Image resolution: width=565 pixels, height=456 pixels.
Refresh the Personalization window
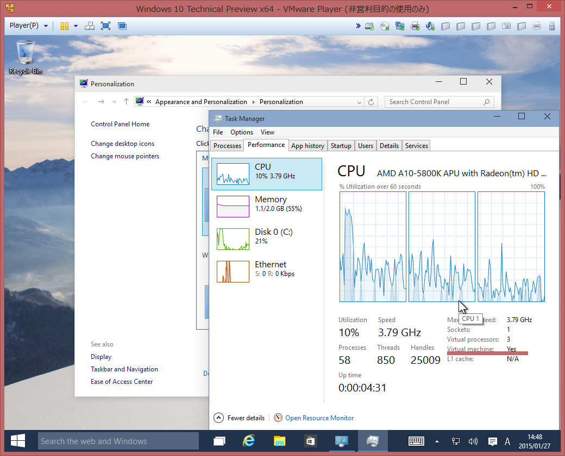(x=371, y=102)
